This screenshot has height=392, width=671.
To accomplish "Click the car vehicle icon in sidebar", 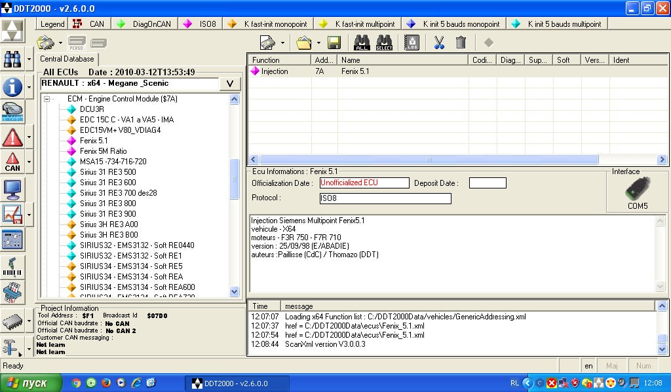I will pos(12,112).
